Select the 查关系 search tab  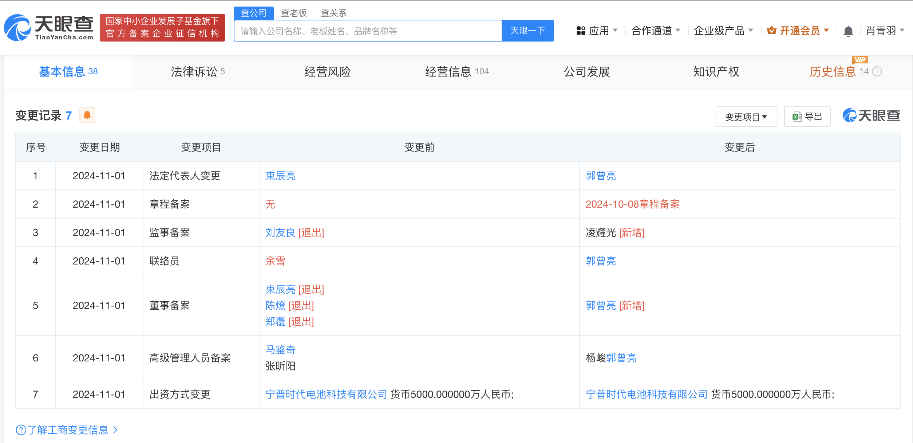pyautogui.click(x=333, y=13)
